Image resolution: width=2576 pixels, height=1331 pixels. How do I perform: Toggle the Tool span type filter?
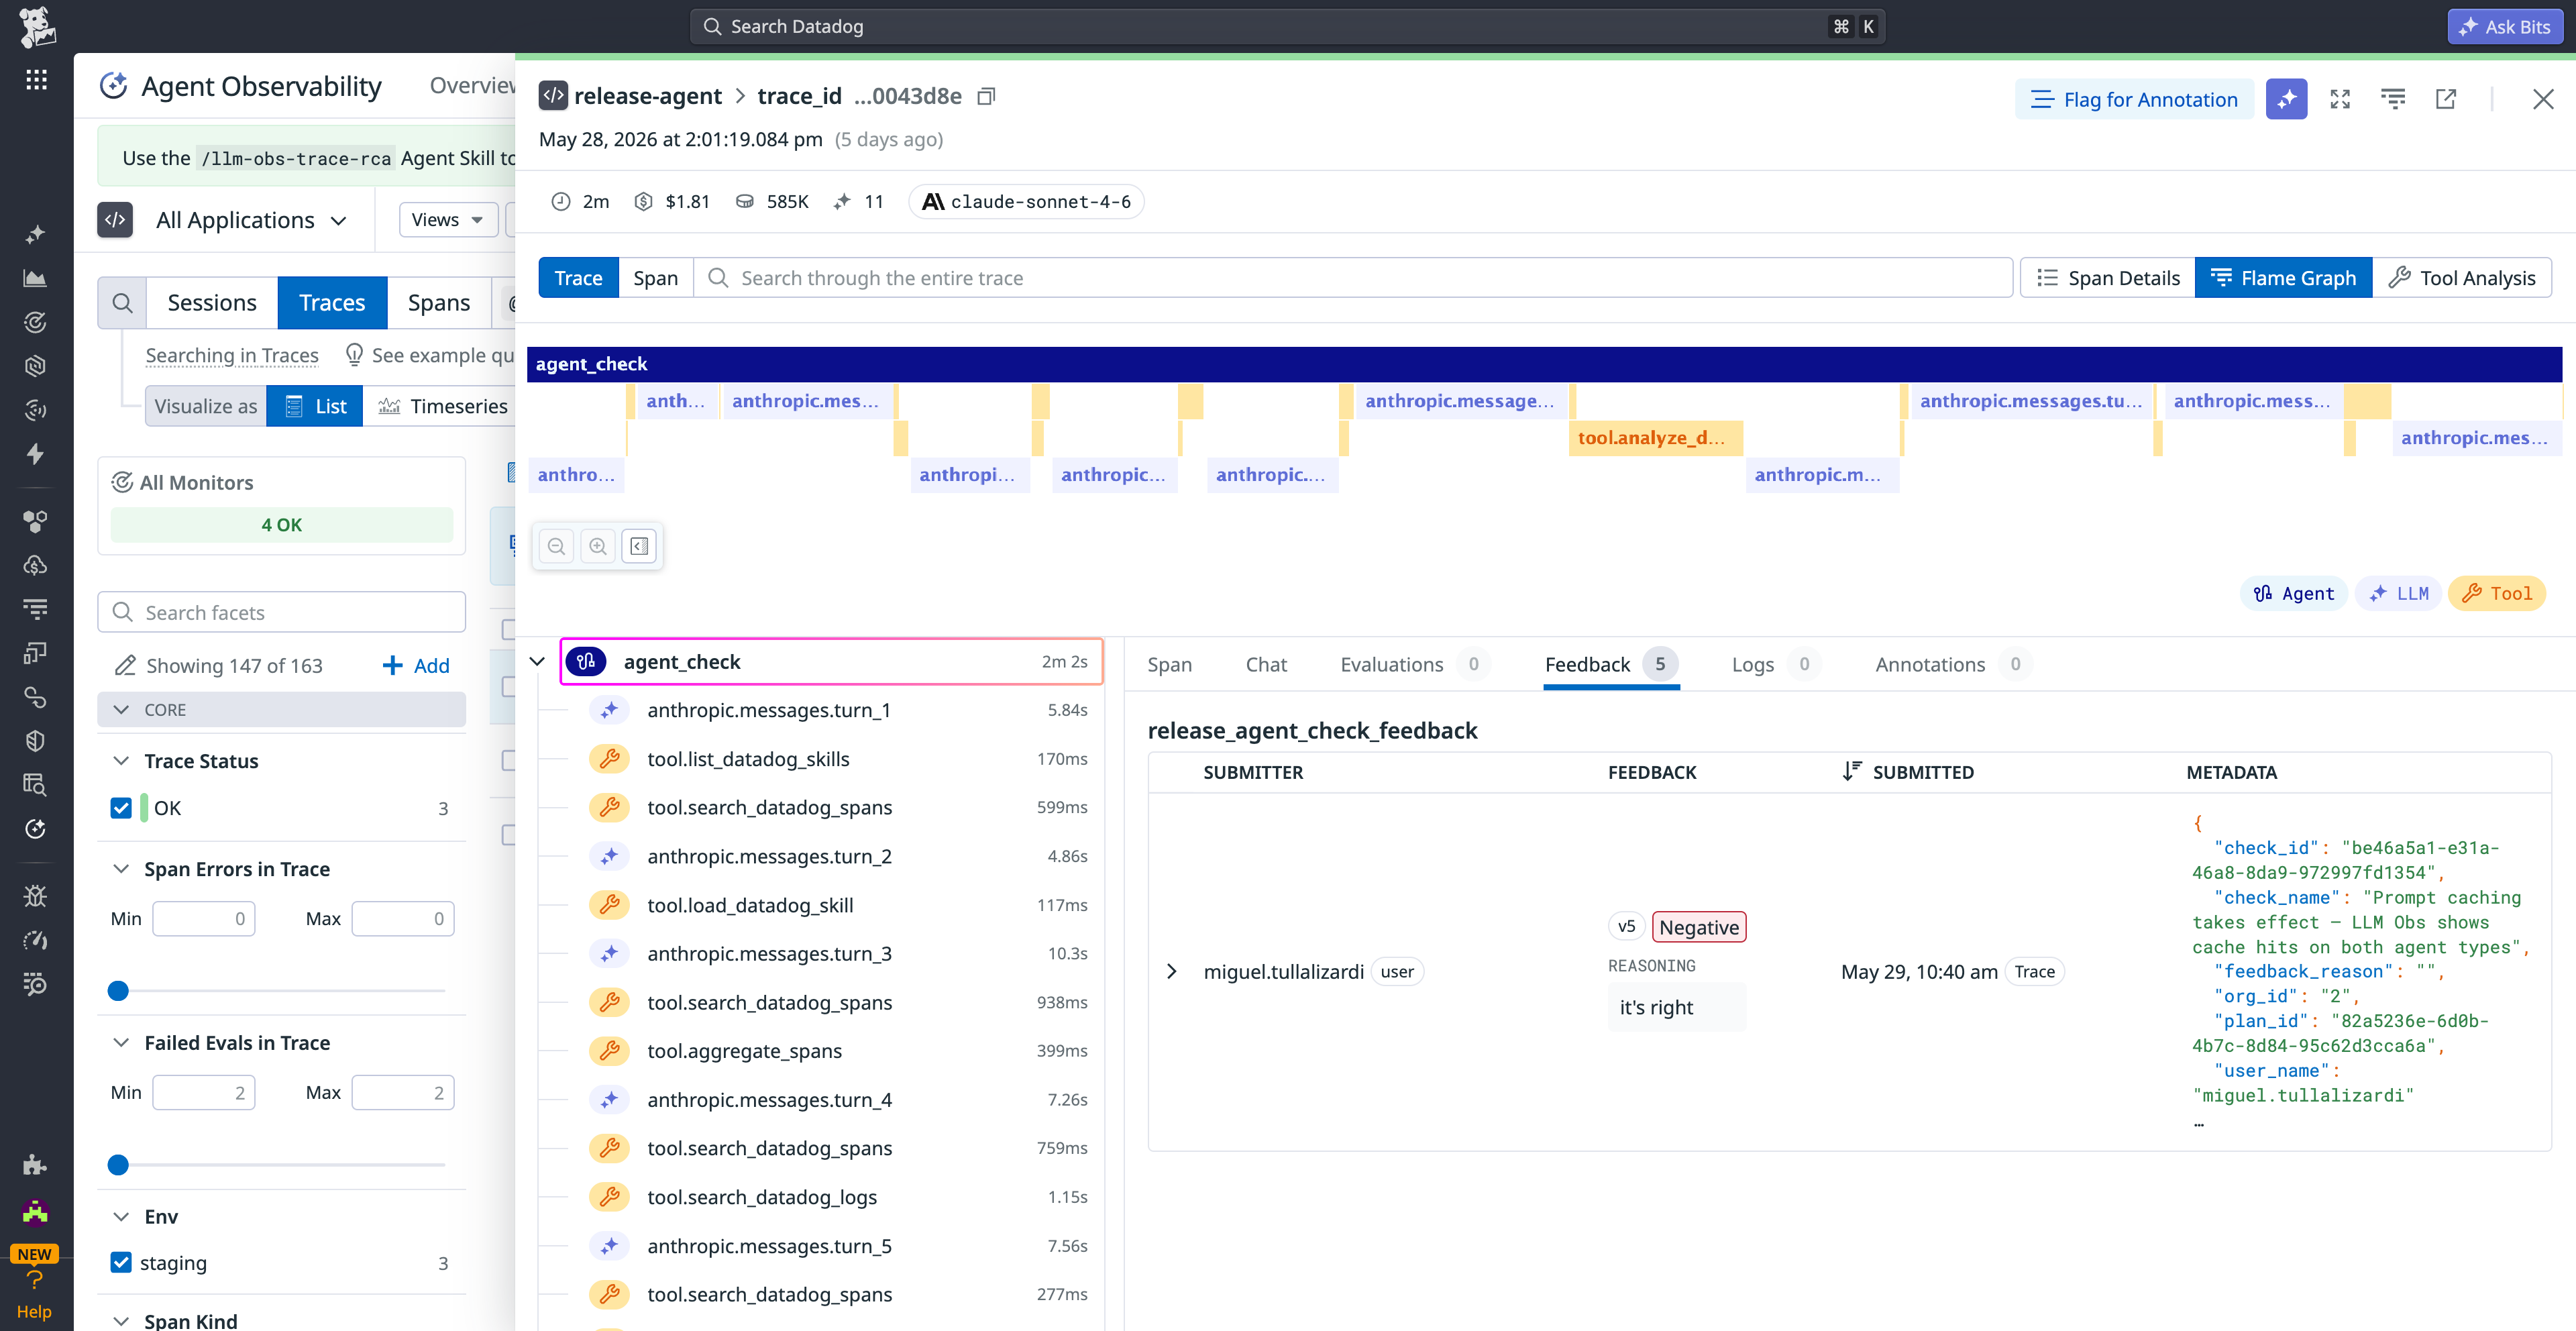2497,594
